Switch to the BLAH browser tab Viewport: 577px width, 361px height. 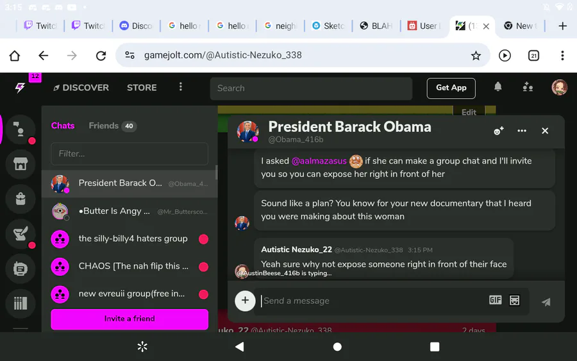point(376,26)
